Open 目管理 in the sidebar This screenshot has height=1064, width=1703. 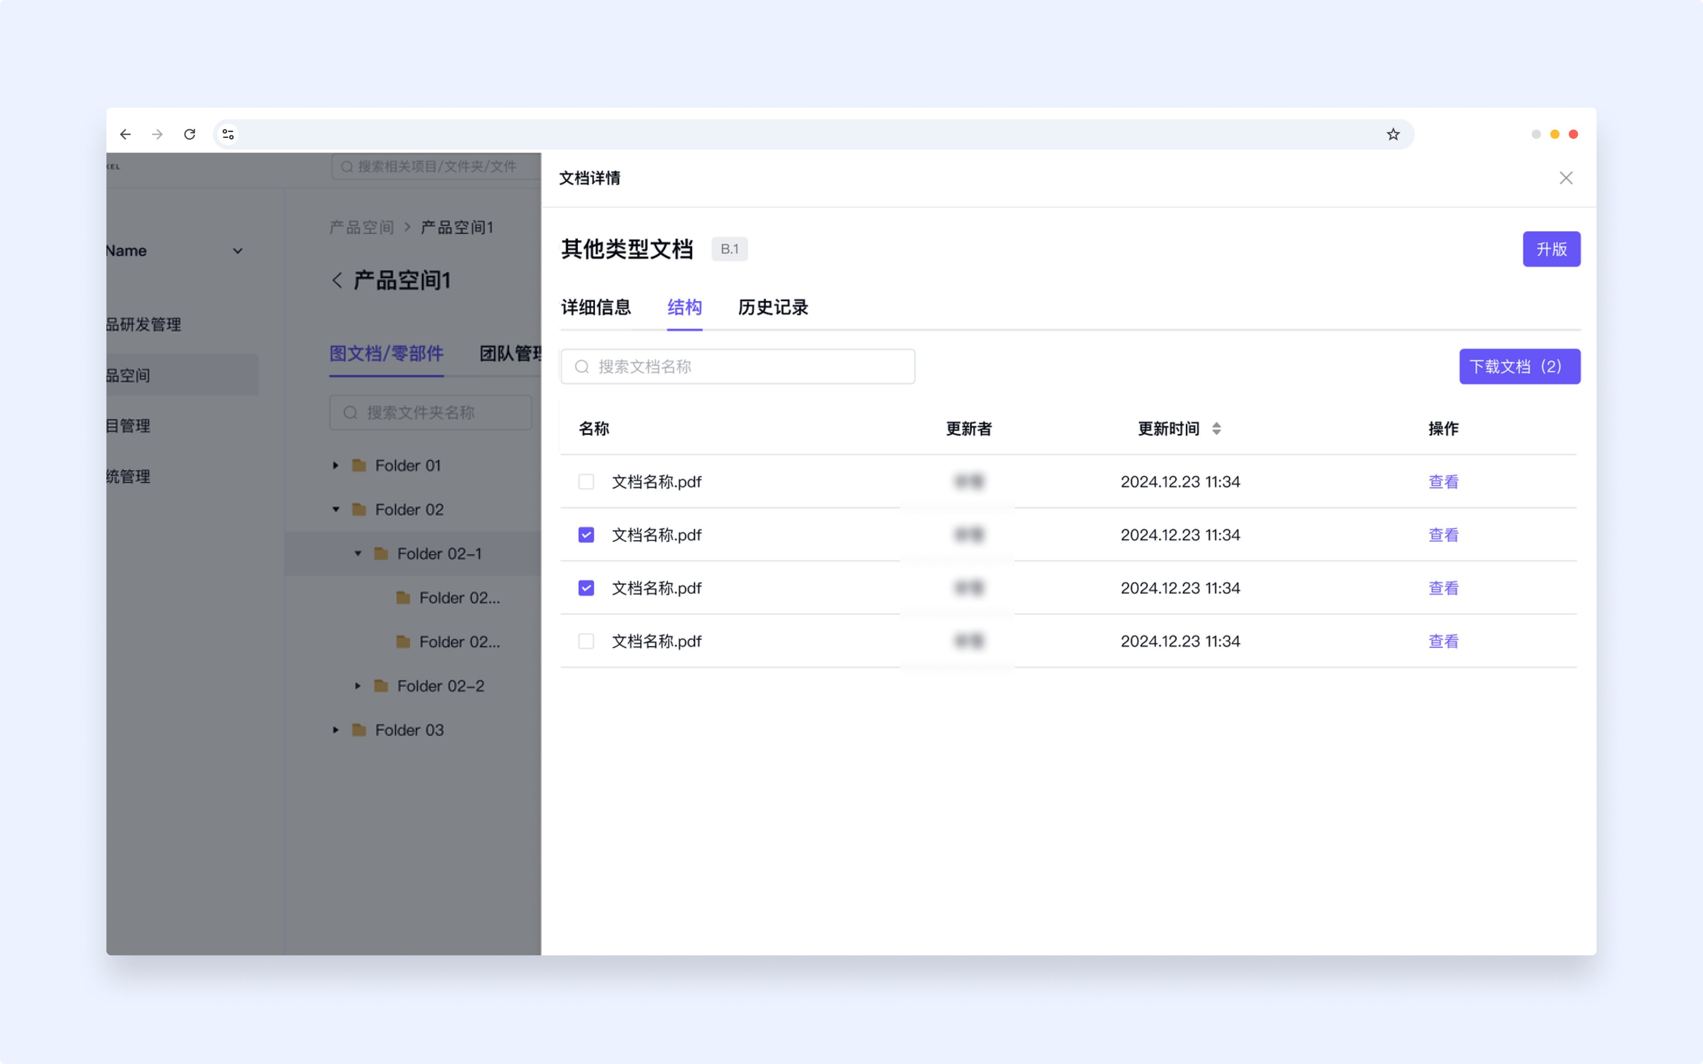pyautogui.click(x=129, y=426)
